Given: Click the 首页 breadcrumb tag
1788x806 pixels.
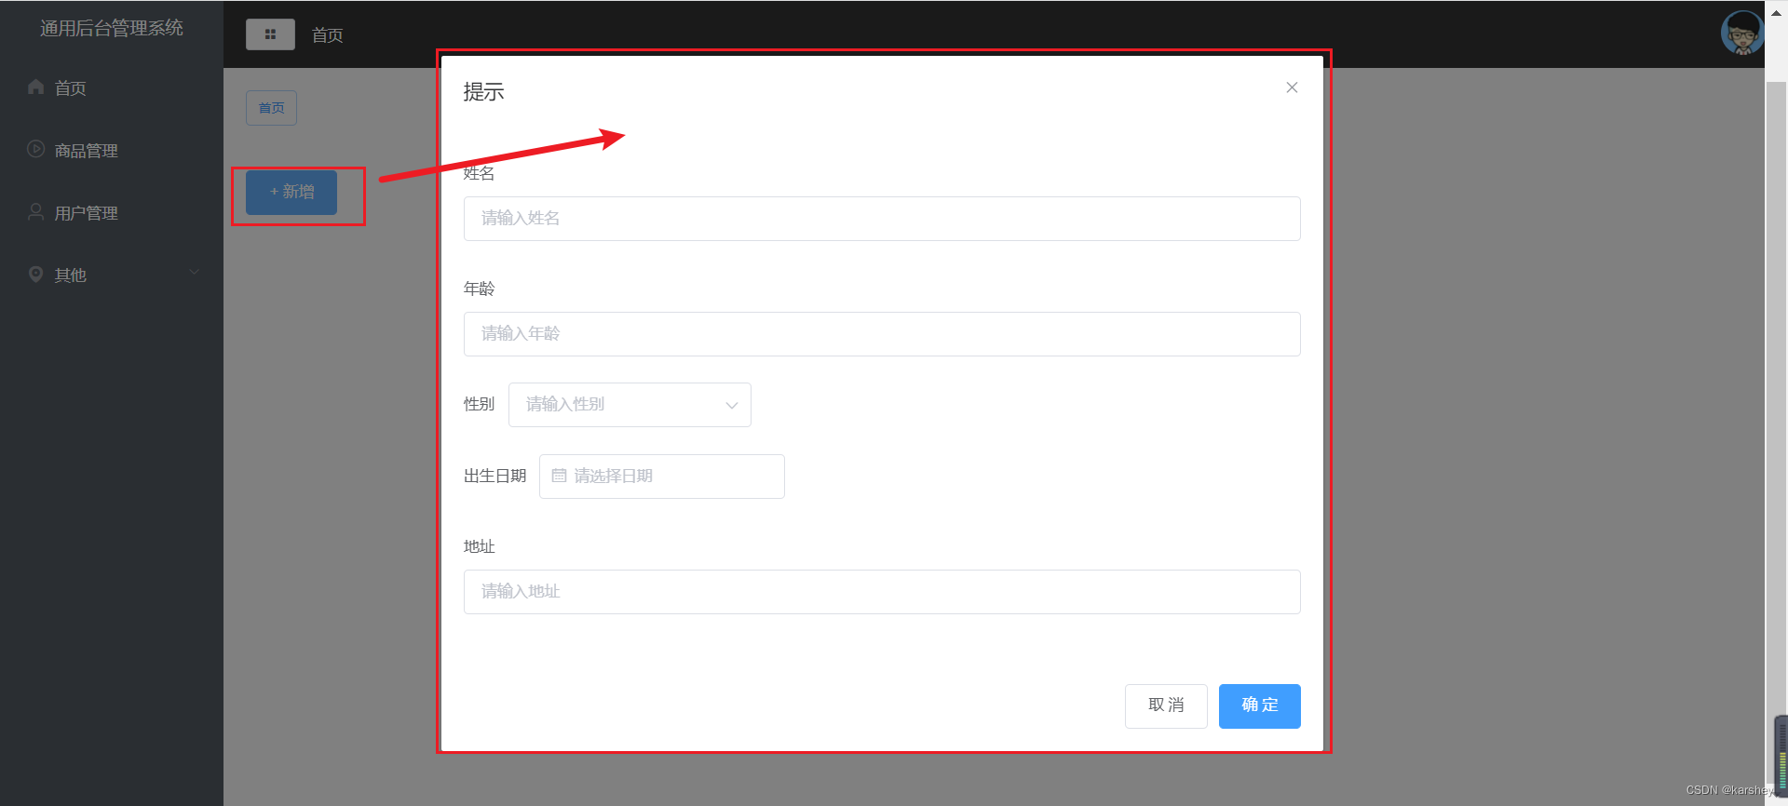Looking at the screenshot, I should click(271, 108).
